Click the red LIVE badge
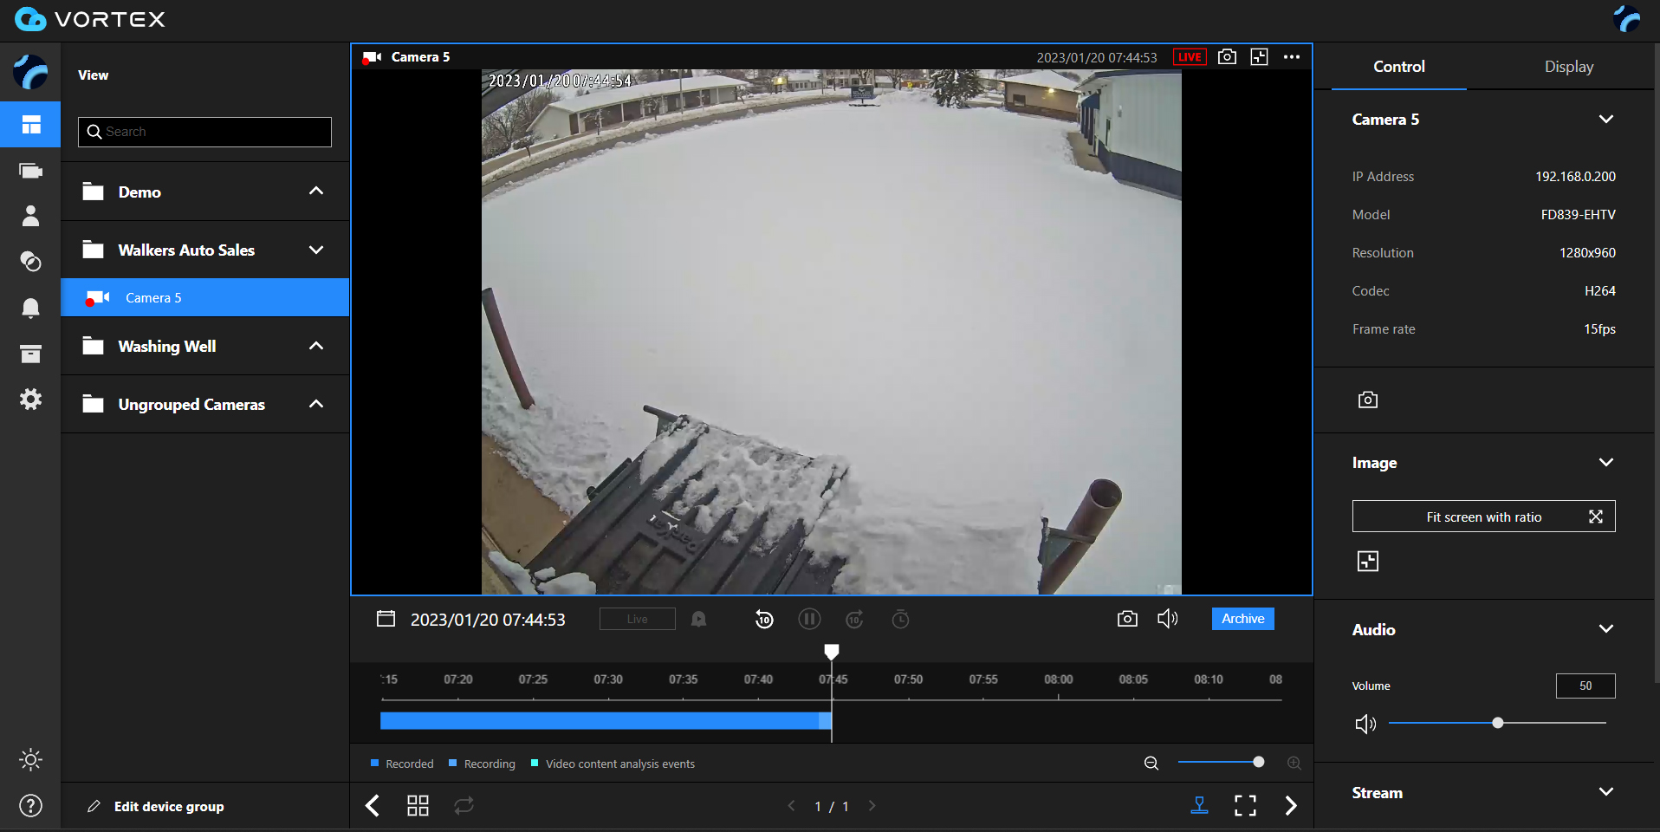The height and width of the screenshot is (832, 1660). tap(1190, 57)
